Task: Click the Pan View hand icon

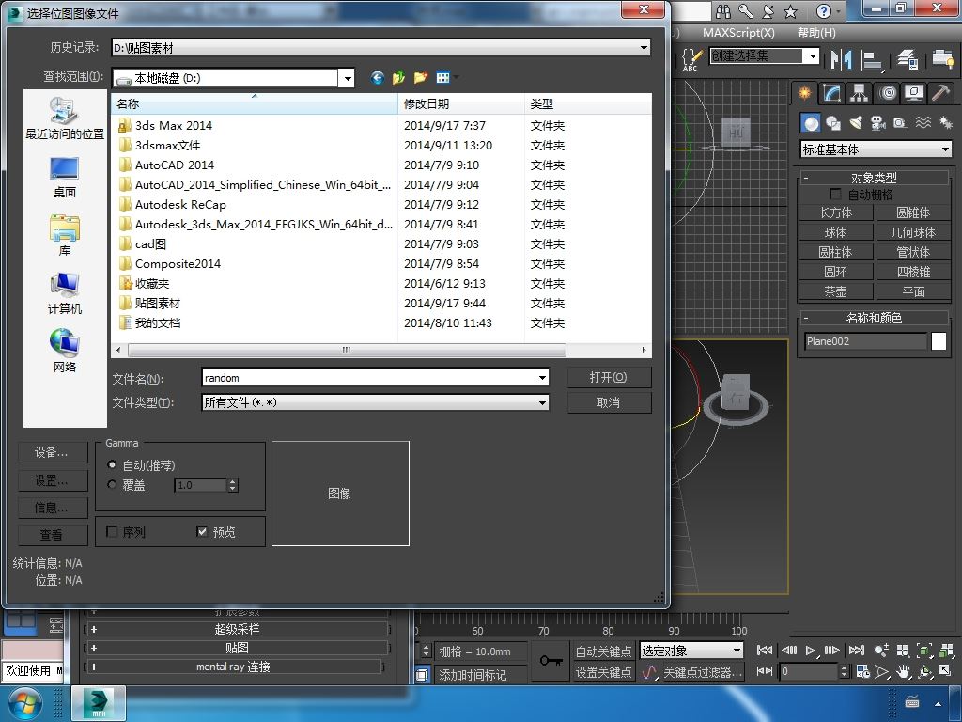Action: pyautogui.click(x=903, y=671)
